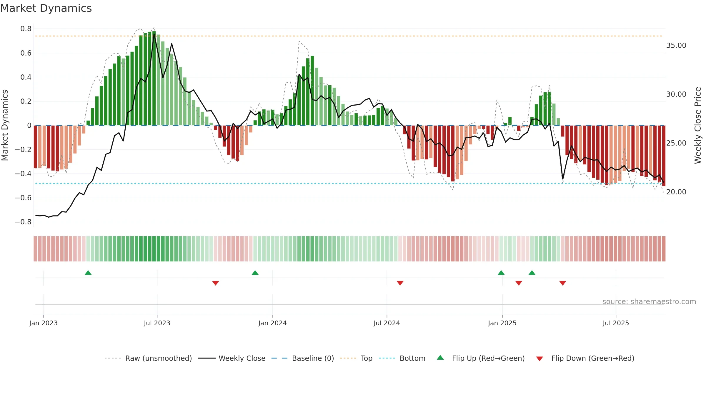Click the Market Dynamics vertical axis title
This screenshot has width=706, height=397.
pos(5,125)
